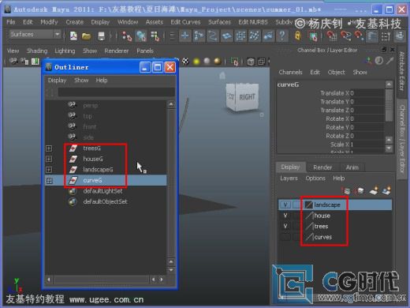Enable snap to grids magnet icon
Viewport: 410px width, 308px height.
[x=332, y=36]
